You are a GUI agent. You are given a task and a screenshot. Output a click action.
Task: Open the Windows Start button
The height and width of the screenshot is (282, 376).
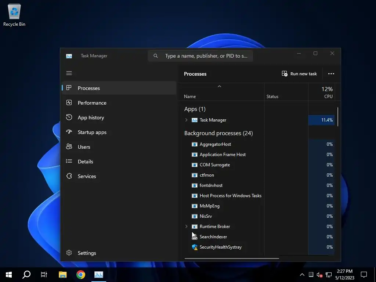pyautogui.click(x=9, y=274)
